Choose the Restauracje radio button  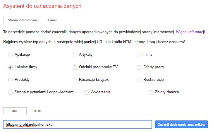139,80
